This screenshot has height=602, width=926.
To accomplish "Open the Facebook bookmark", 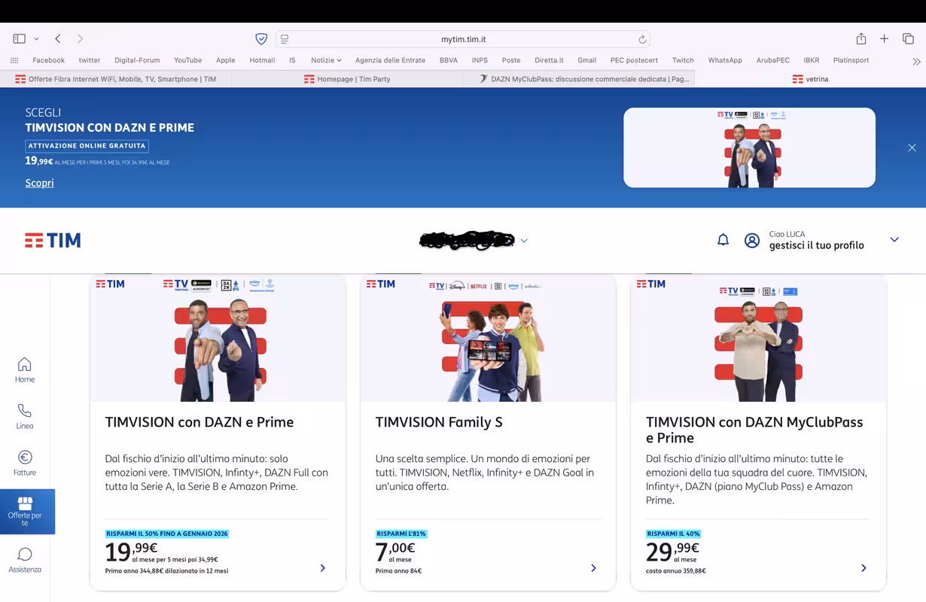I will click(x=49, y=60).
